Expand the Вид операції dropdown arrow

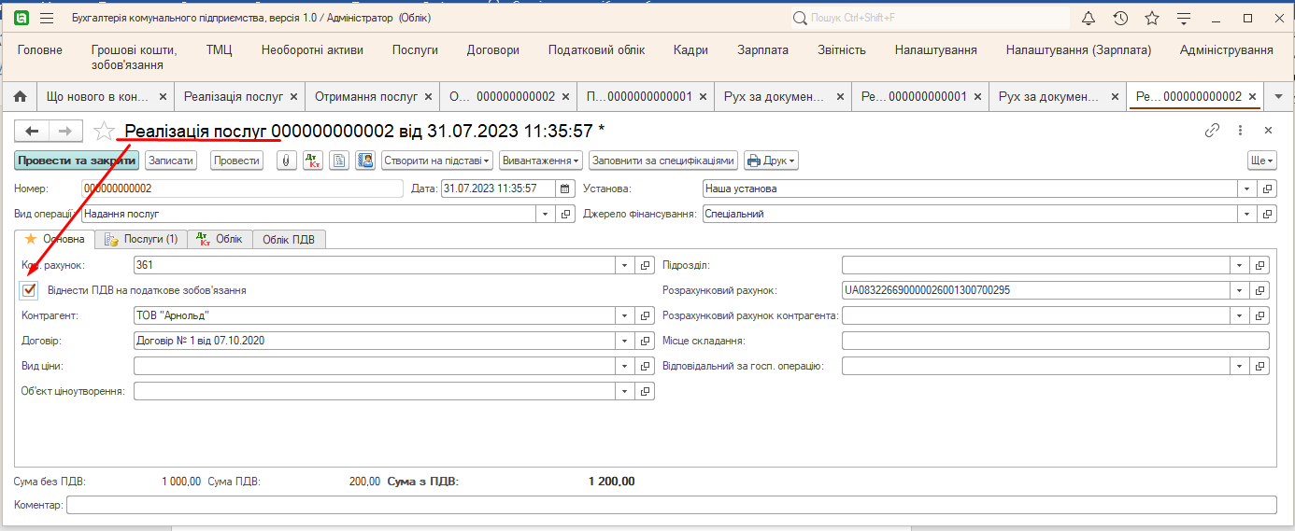546,214
